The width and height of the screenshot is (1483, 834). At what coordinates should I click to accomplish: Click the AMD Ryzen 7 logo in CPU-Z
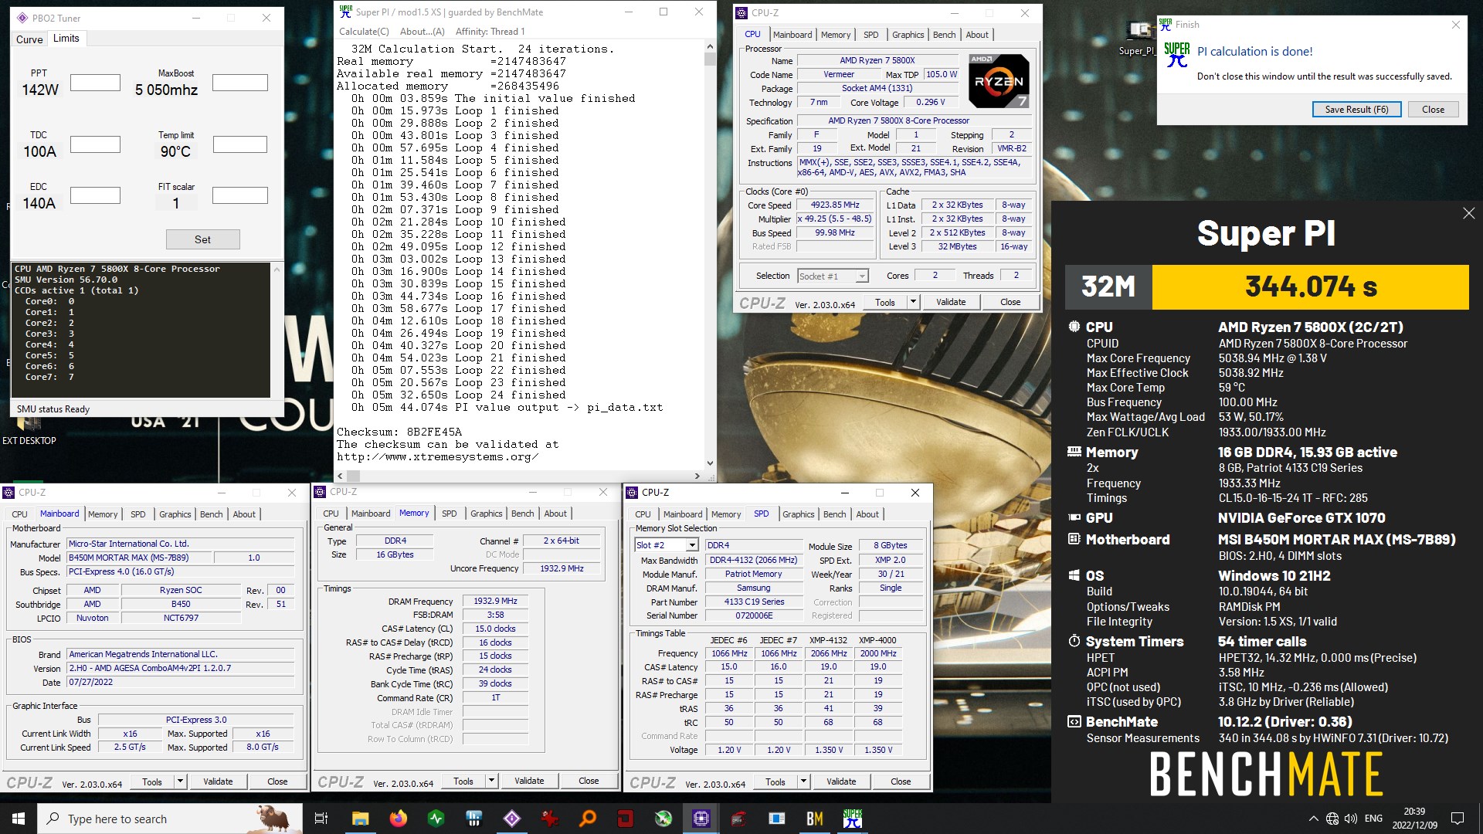(x=999, y=80)
